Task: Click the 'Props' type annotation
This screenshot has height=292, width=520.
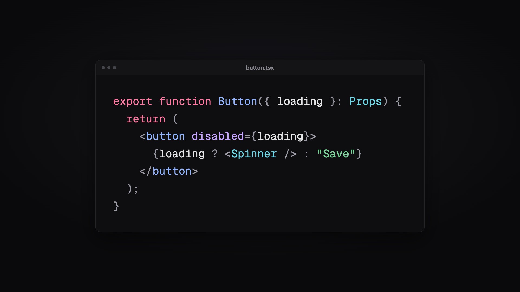Action: pyautogui.click(x=366, y=102)
